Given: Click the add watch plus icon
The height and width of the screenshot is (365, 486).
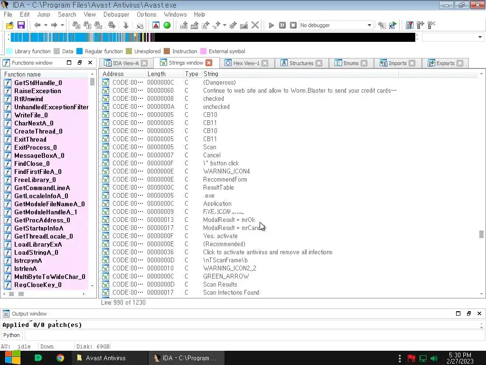Looking at the screenshot, I should (421, 25).
